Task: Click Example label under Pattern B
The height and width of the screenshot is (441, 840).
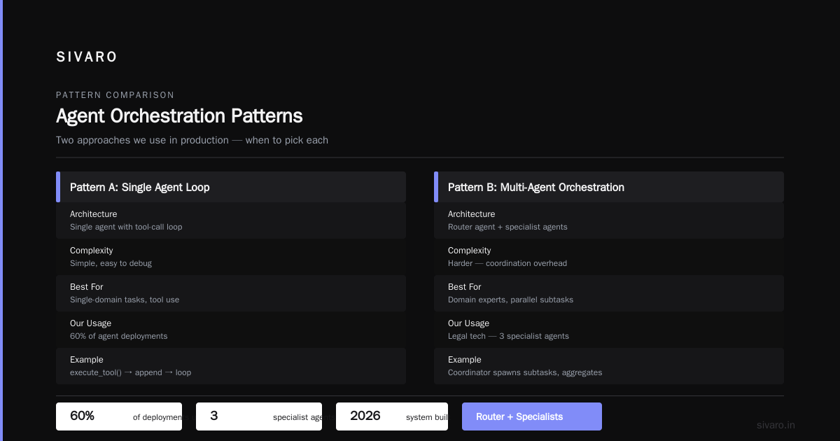Action: tap(465, 360)
